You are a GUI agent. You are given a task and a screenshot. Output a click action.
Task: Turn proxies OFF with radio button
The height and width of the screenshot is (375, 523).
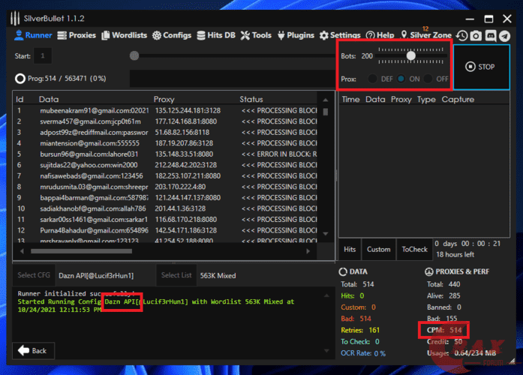point(428,79)
